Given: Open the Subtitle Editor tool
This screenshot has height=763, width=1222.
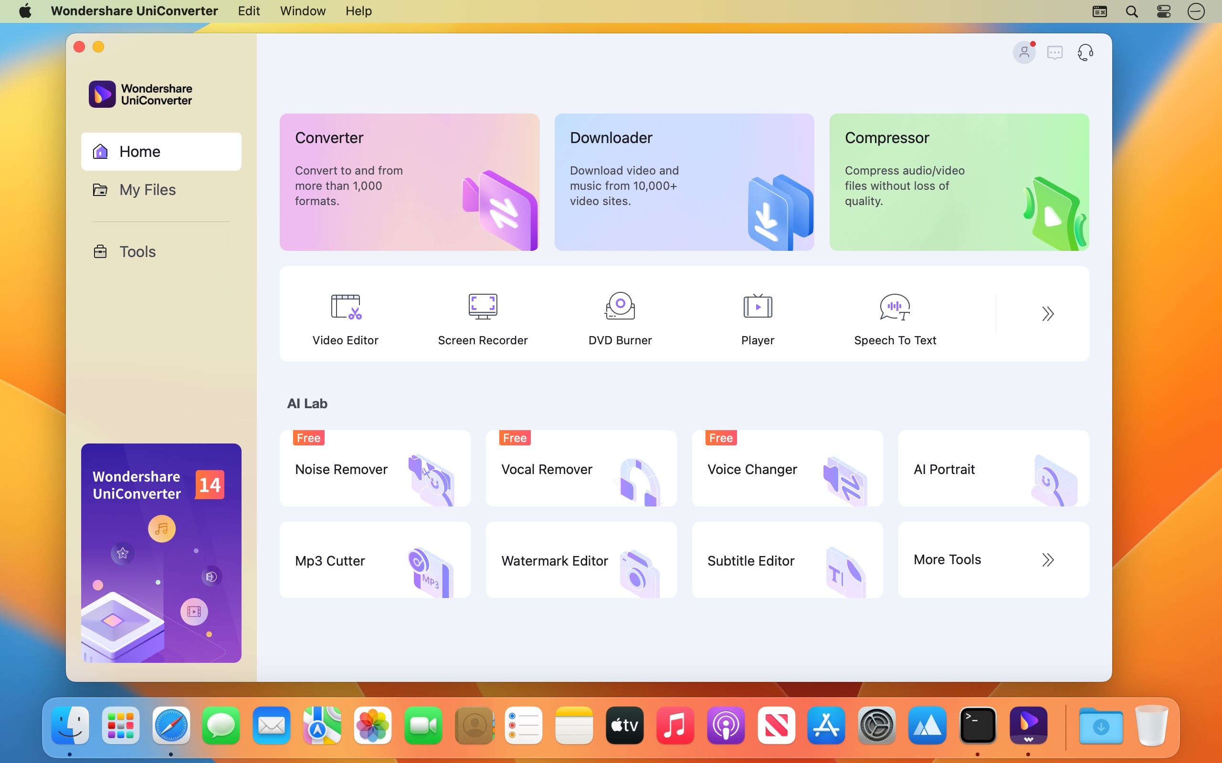Looking at the screenshot, I should pos(787,560).
